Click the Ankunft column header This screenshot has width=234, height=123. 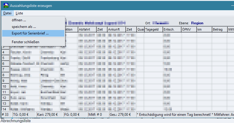[x=117, y=29]
